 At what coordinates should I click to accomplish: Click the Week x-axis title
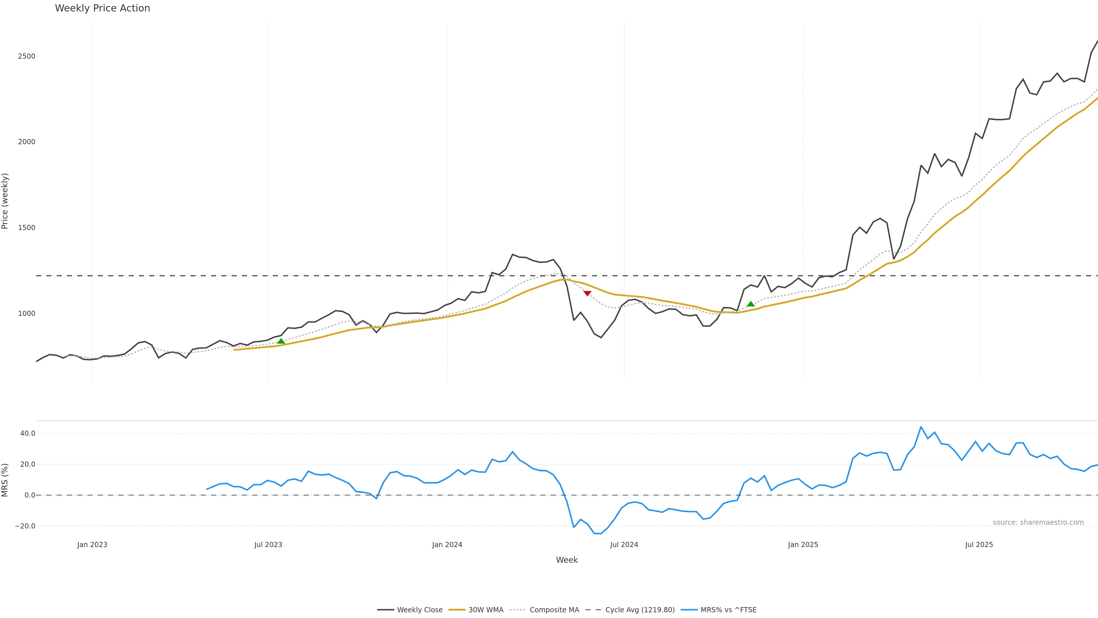tap(566, 560)
